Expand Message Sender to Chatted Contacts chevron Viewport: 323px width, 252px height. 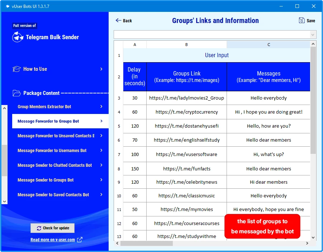tap(101, 165)
